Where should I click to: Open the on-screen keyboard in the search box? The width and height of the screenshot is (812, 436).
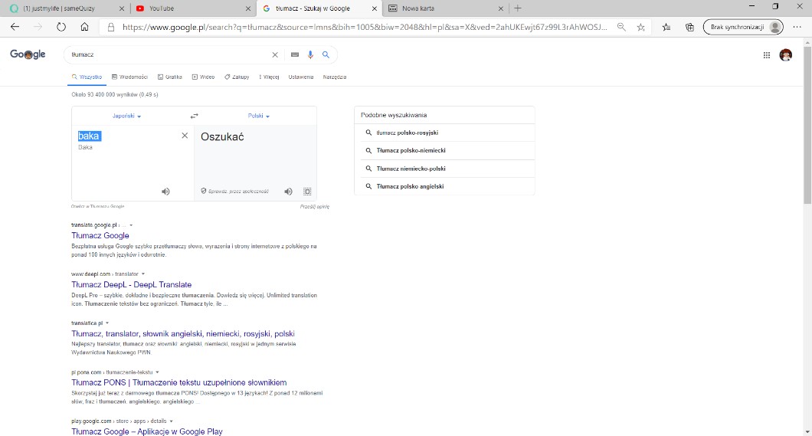(x=294, y=55)
